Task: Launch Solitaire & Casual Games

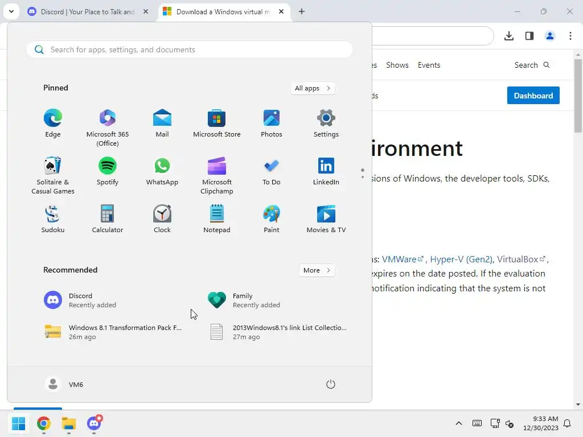Action: coord(53,175)
